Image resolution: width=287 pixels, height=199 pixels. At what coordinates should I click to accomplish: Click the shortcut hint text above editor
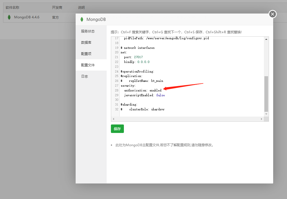point(176,32)
